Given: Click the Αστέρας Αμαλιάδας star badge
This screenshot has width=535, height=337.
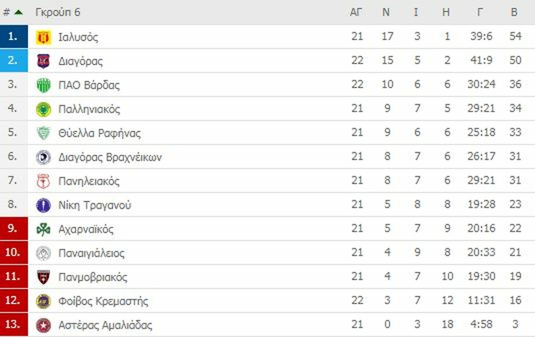Looking at the screenshot, I should 44,325.
